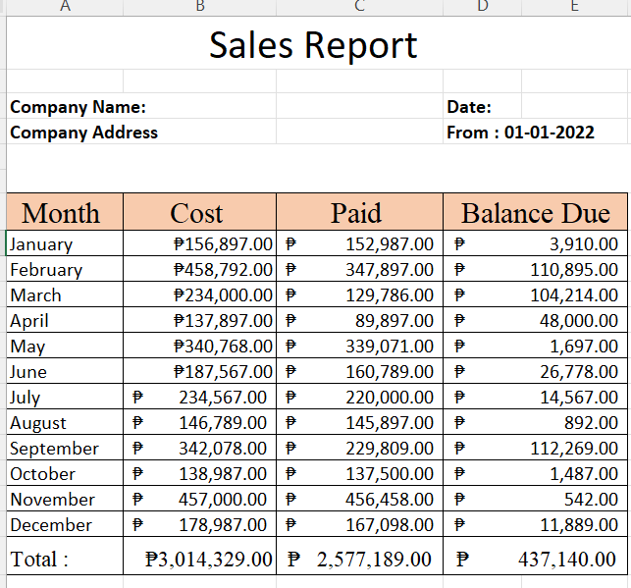Select the Total label cell
Viewport: 631px width, 588px height.
point(40,560)
